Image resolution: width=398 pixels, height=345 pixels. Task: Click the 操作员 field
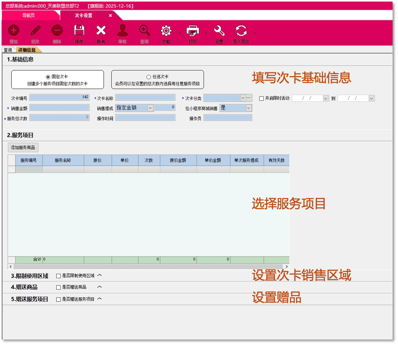(228, 117)
